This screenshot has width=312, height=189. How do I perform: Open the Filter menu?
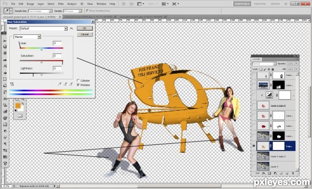click(61, 4)
